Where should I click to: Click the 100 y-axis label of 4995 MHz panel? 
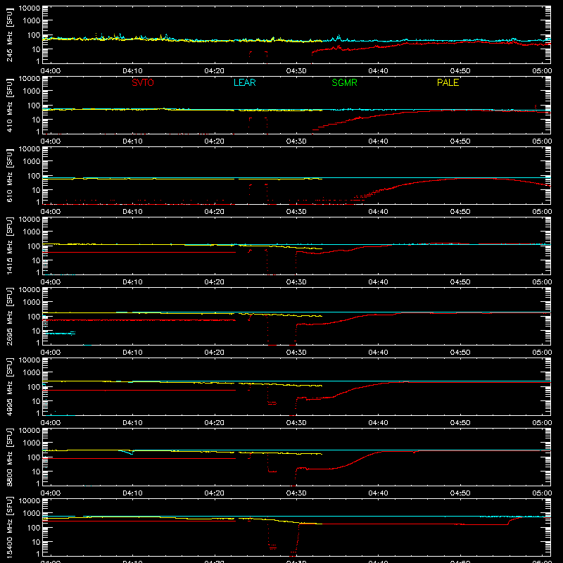point(34,386)
